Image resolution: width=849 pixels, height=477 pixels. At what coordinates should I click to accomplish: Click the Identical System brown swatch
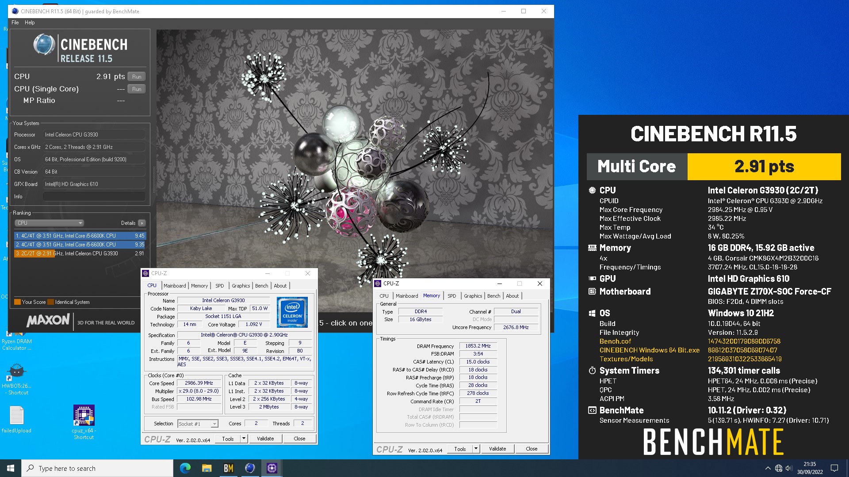(x=50, y=302)
